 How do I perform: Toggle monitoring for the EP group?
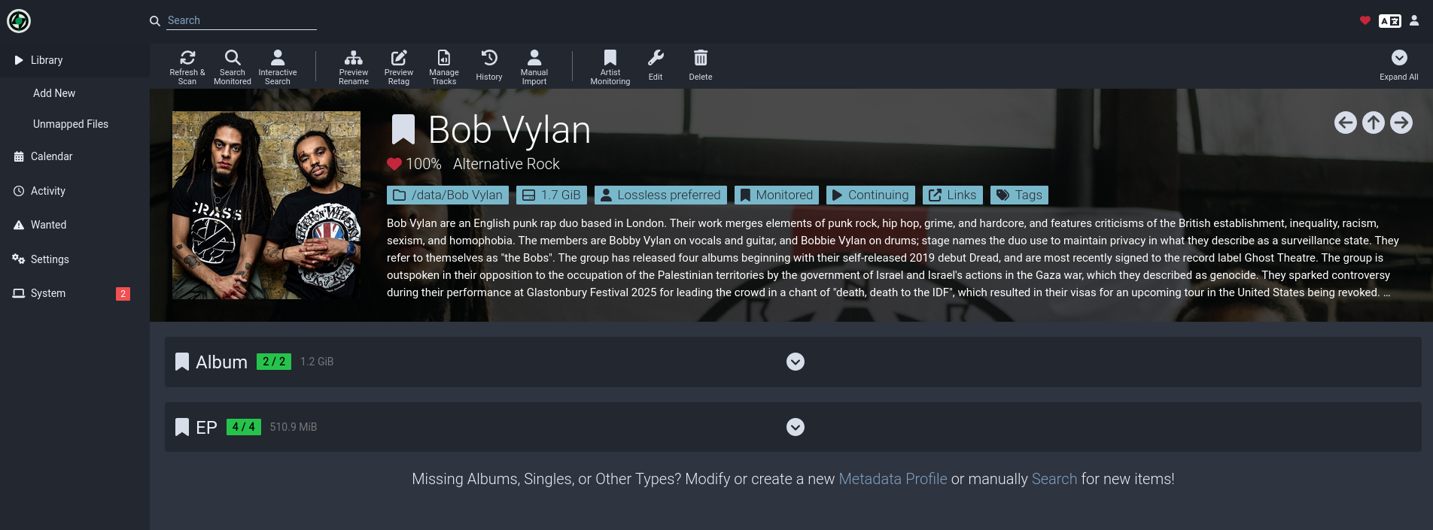(182, 427)
